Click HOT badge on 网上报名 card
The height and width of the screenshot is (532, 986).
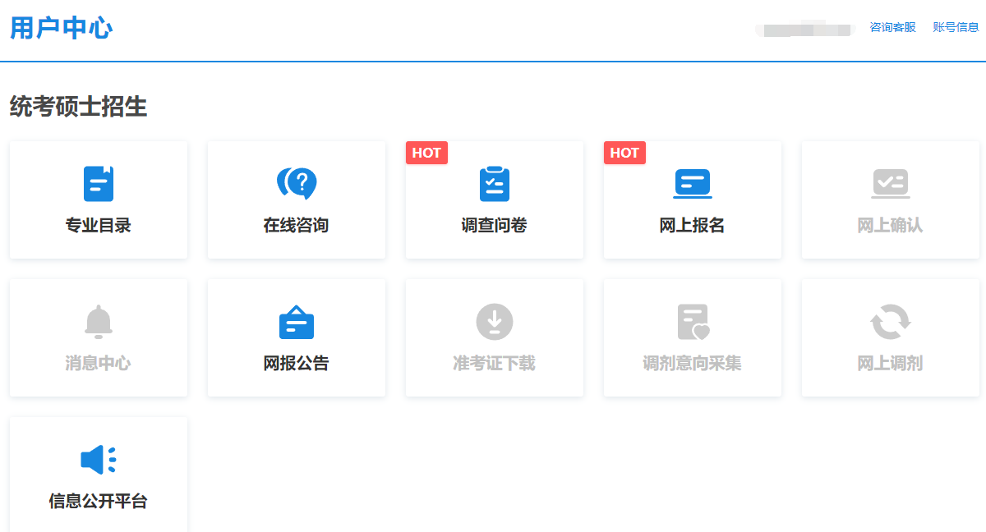click(x=624, y=153)
